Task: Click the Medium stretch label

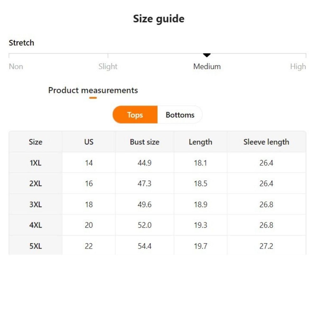Action: 207,66
